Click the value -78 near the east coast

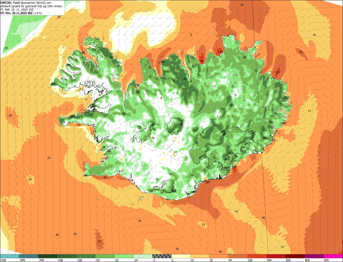264,138
